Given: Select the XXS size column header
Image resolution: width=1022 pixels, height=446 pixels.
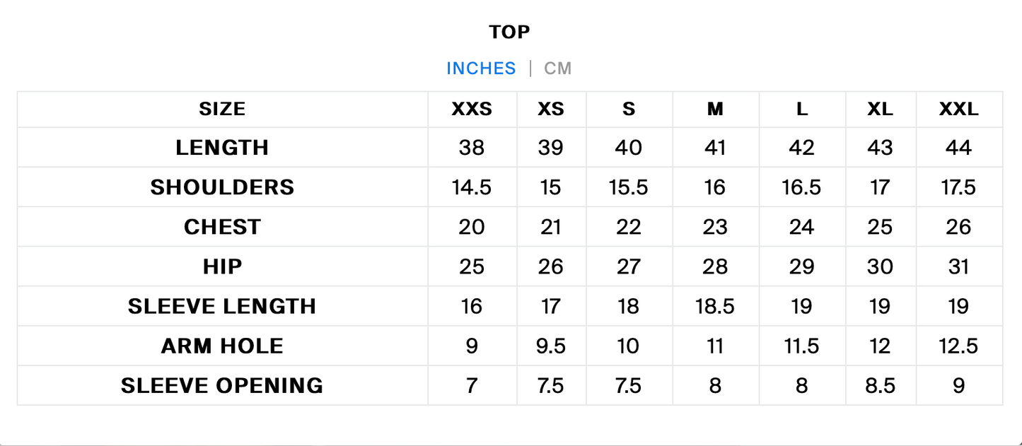Looking at the screenshot, I should [472, 110].
